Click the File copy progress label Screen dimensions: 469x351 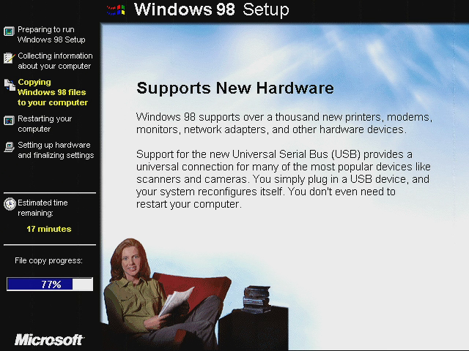[x=49, y=261]
